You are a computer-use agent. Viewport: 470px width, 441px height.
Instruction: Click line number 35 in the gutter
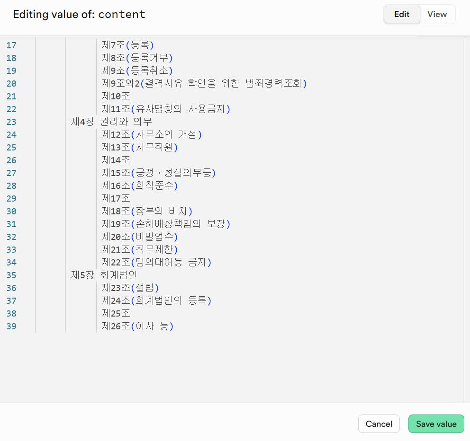click(11, 275)
